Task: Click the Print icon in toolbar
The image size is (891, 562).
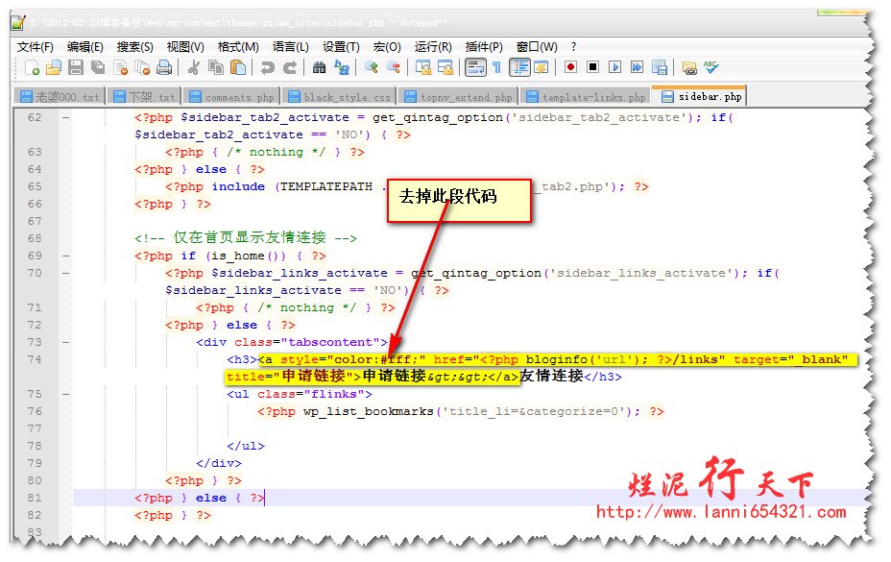Action: coord(164,67)
